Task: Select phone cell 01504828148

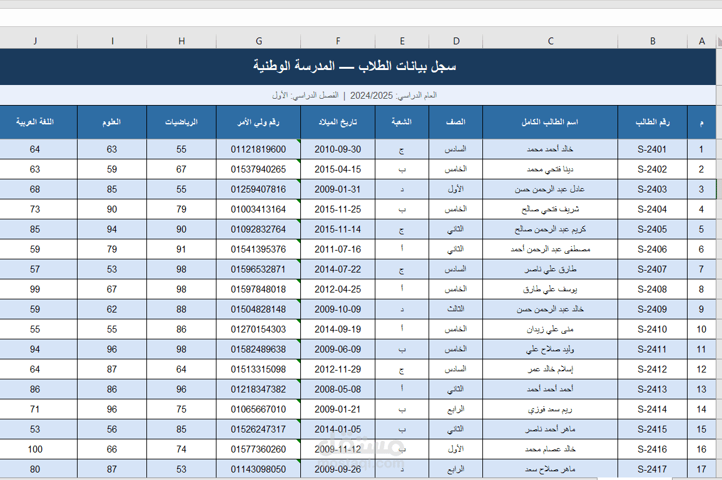Action: coord(258,309)
